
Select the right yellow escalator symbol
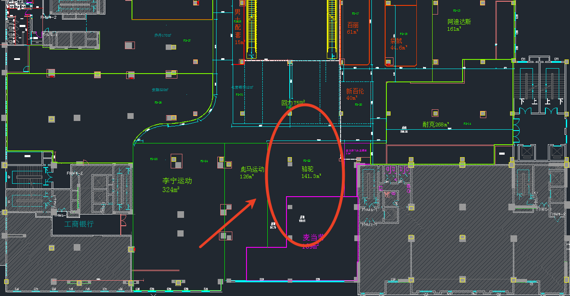point(331,27)
